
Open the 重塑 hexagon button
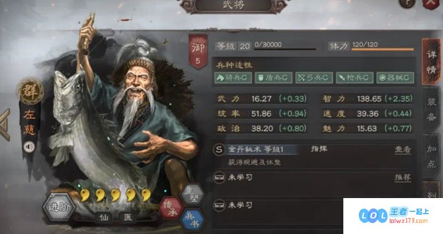(192, 195)
